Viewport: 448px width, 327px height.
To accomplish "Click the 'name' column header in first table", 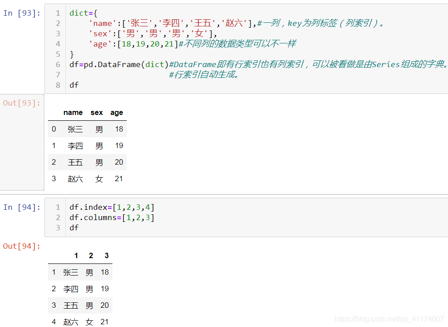I will coord(73,113).
